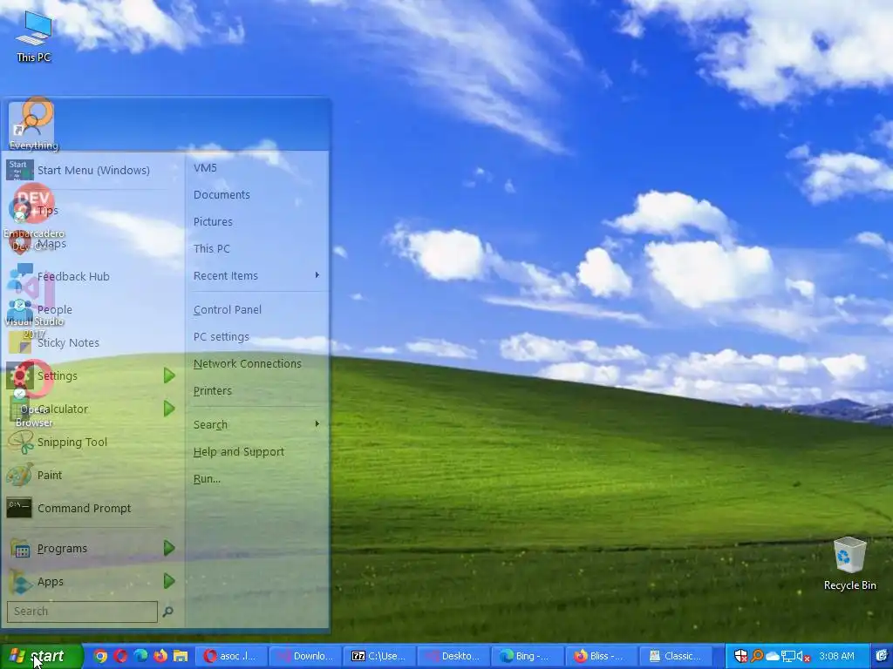893x669 pixels.
Task: Switch to 'Downlo...' Visual Studio taskbar window
Action: (x=305, y=656)
